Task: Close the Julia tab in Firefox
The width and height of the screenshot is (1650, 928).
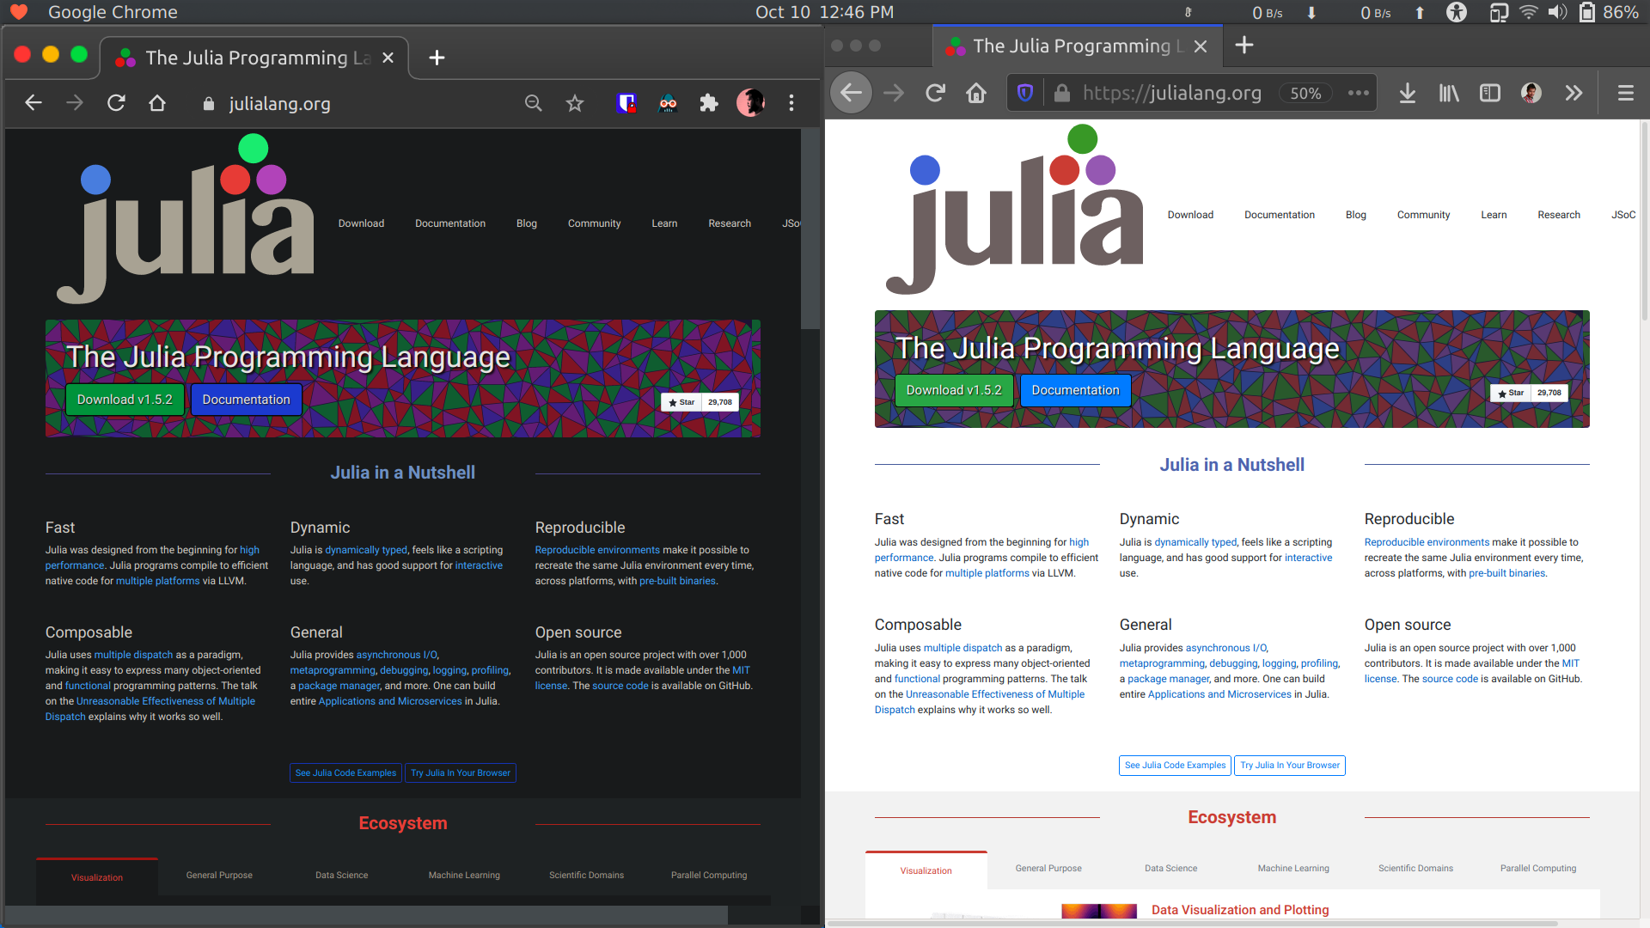Action: (1201, 46)
